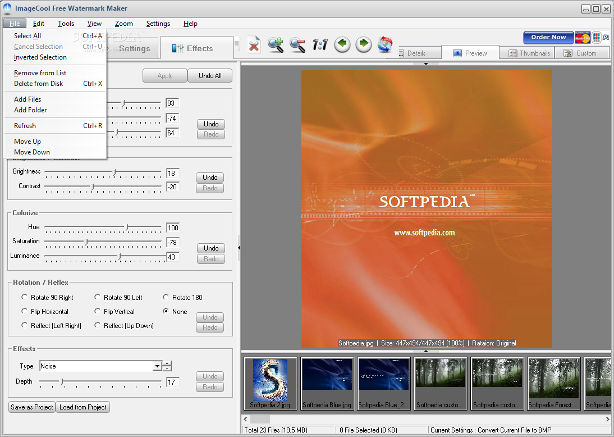Choose Move Up from the File menu
The width and height of the screenshot is (614, 437).
(x=55, y=142)
